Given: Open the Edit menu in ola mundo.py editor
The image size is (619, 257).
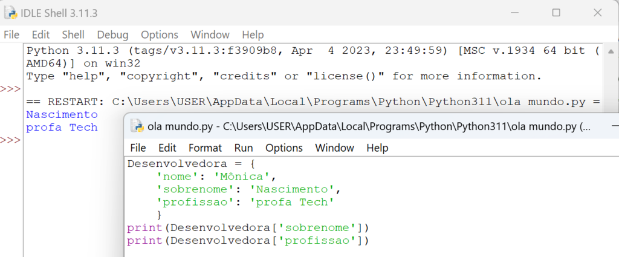Looking at the screenshot, I should point(167,148).
